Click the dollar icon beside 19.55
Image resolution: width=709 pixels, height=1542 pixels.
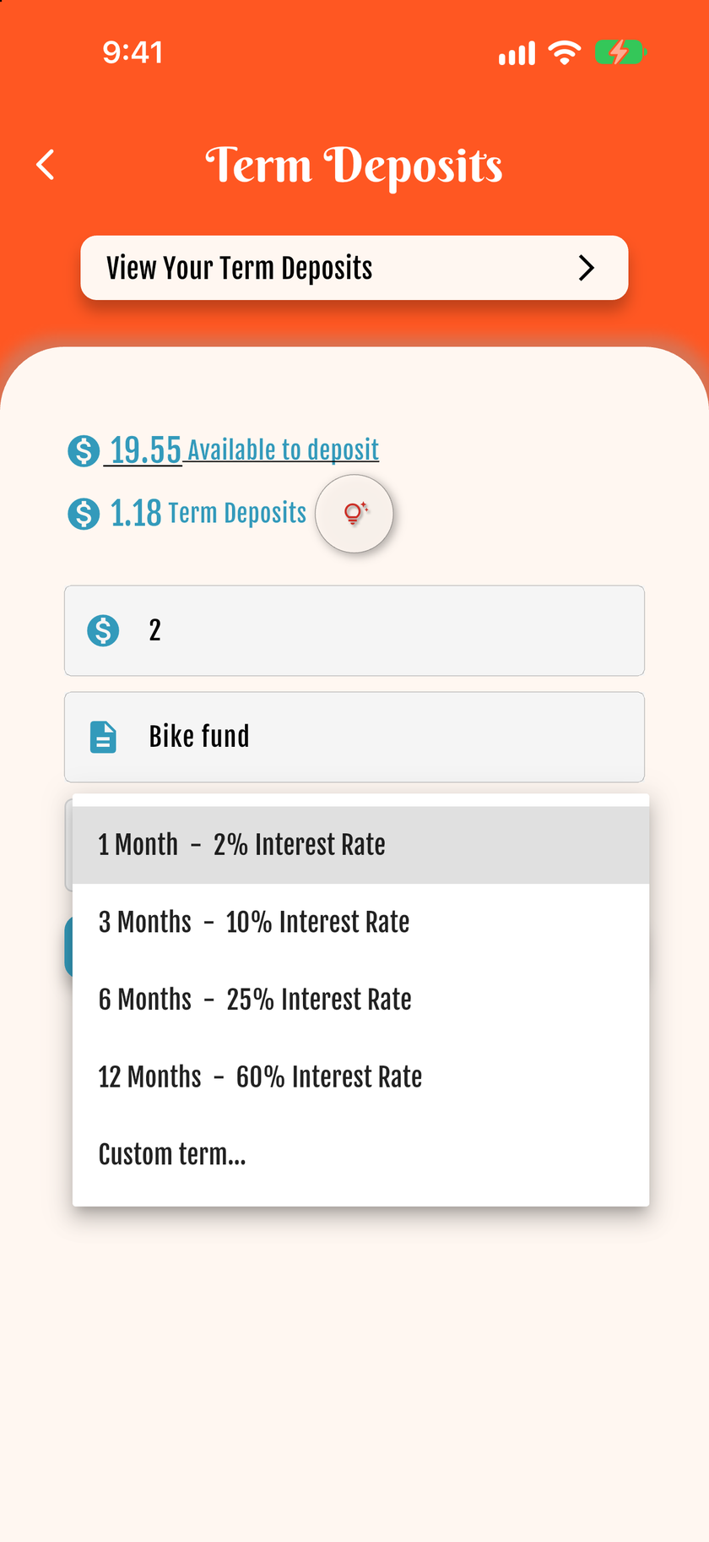click(84, 450)
